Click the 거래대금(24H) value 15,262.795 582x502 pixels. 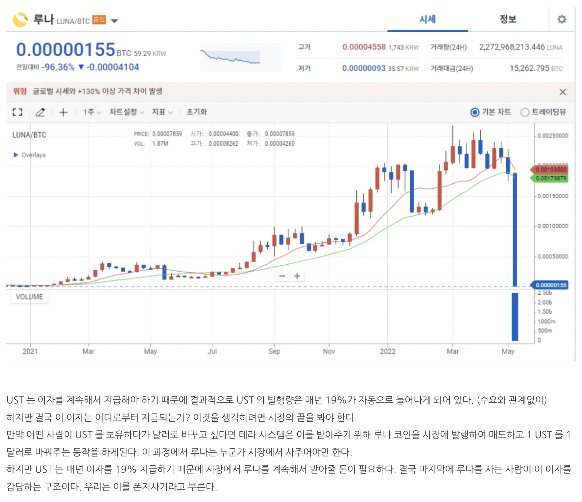coord(529,68)
